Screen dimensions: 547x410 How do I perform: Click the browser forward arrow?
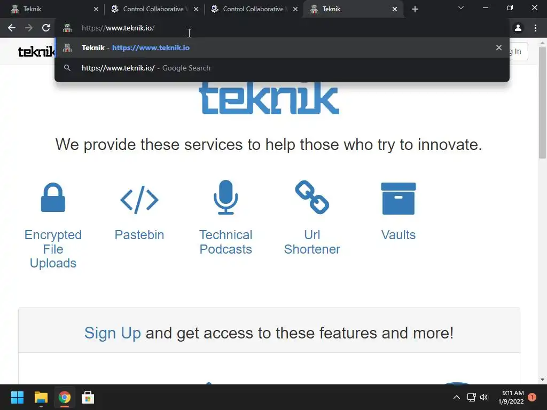click(29, 28)
